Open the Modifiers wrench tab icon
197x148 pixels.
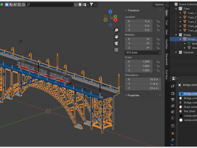pos(173,140)
